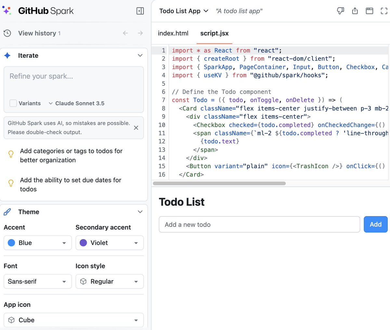Click the cube icon in Icon style

pyautogui.click(x=83, y=282)
